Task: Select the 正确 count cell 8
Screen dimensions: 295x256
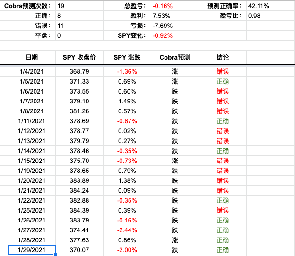Action: tap(79, 16)
